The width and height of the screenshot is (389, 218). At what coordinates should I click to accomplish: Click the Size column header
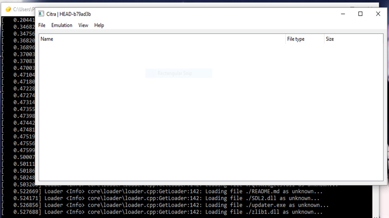point(330,39)
